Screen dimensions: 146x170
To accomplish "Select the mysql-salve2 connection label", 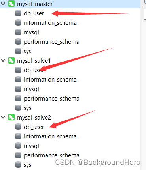I will [x=34, y=118].
